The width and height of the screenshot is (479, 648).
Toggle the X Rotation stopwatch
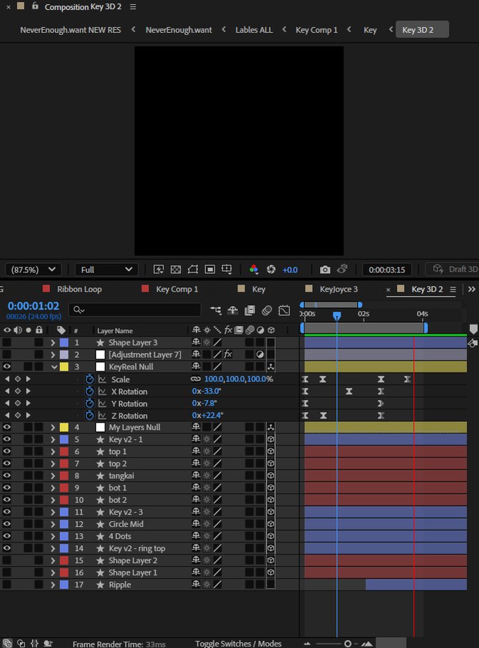point(89,391)
